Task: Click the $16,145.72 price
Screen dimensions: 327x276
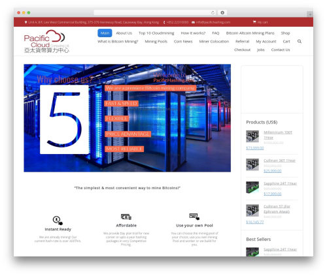Action: click(x=255, y=222)
